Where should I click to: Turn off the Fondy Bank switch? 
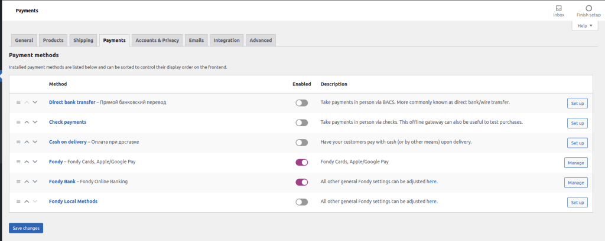point(301,182)
